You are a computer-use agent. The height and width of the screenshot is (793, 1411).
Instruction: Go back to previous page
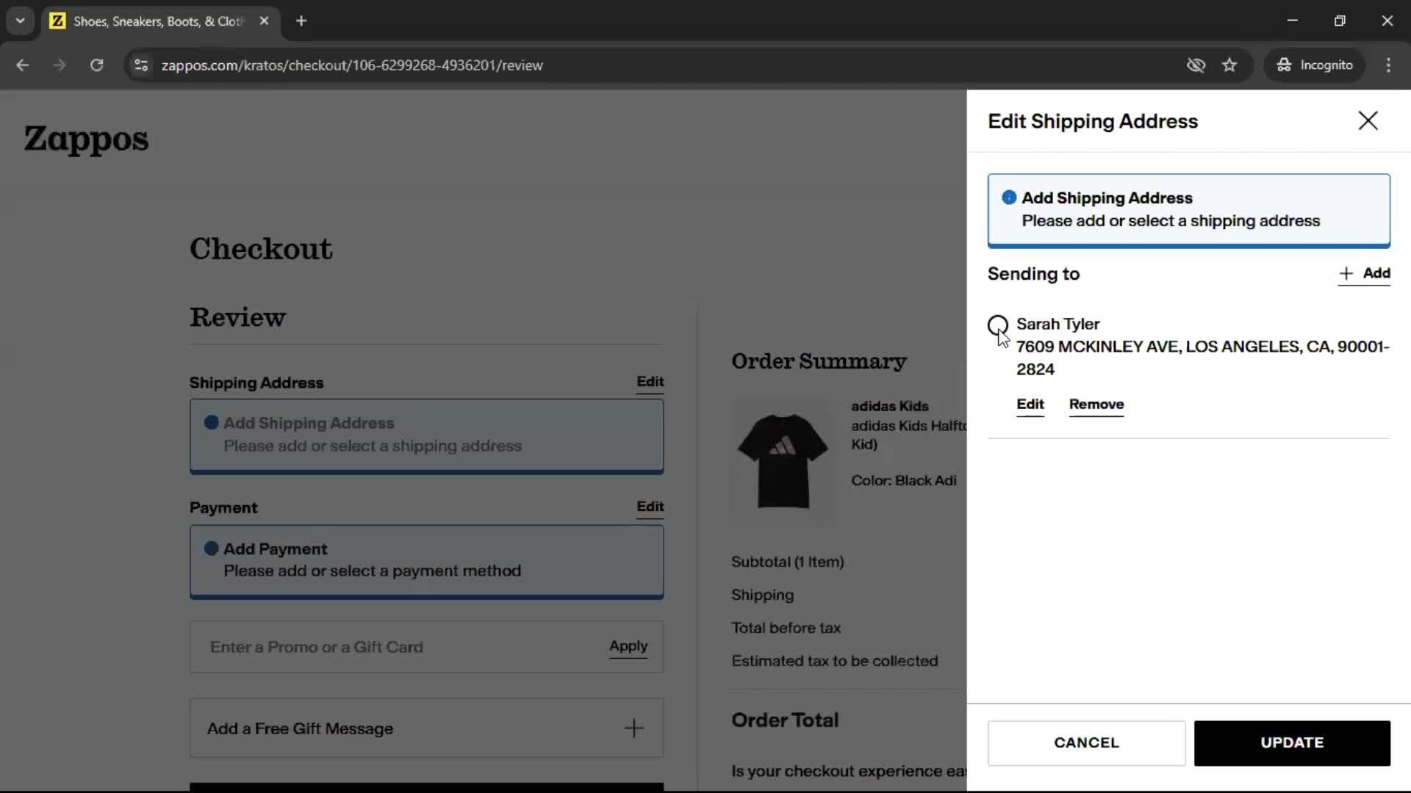coord(23,65)
